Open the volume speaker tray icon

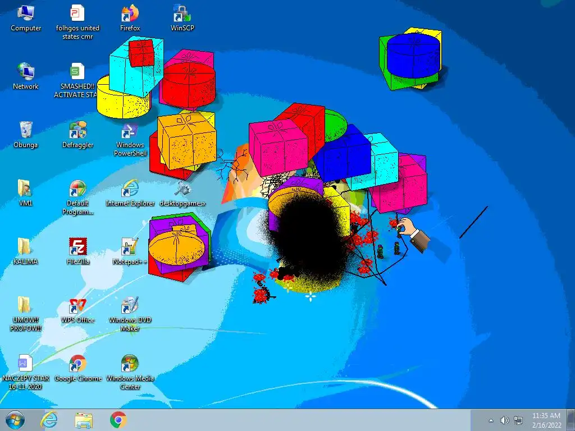pos(505,420)
